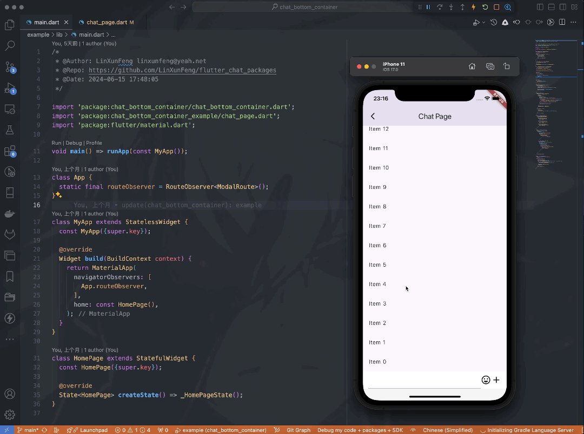Screen dimensions: 584x434
Task: Open the Extensions view in the activity bar
Action: (9, 151)
